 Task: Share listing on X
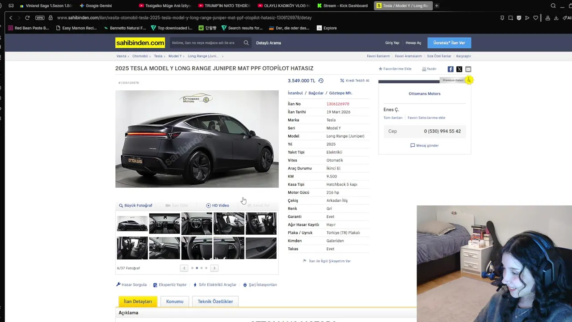pyautogui.click(x=459, y=69)
